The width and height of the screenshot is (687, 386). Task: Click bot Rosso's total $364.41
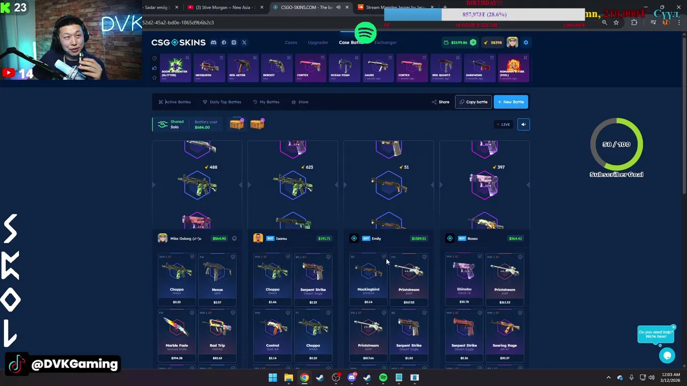(515, 239)
